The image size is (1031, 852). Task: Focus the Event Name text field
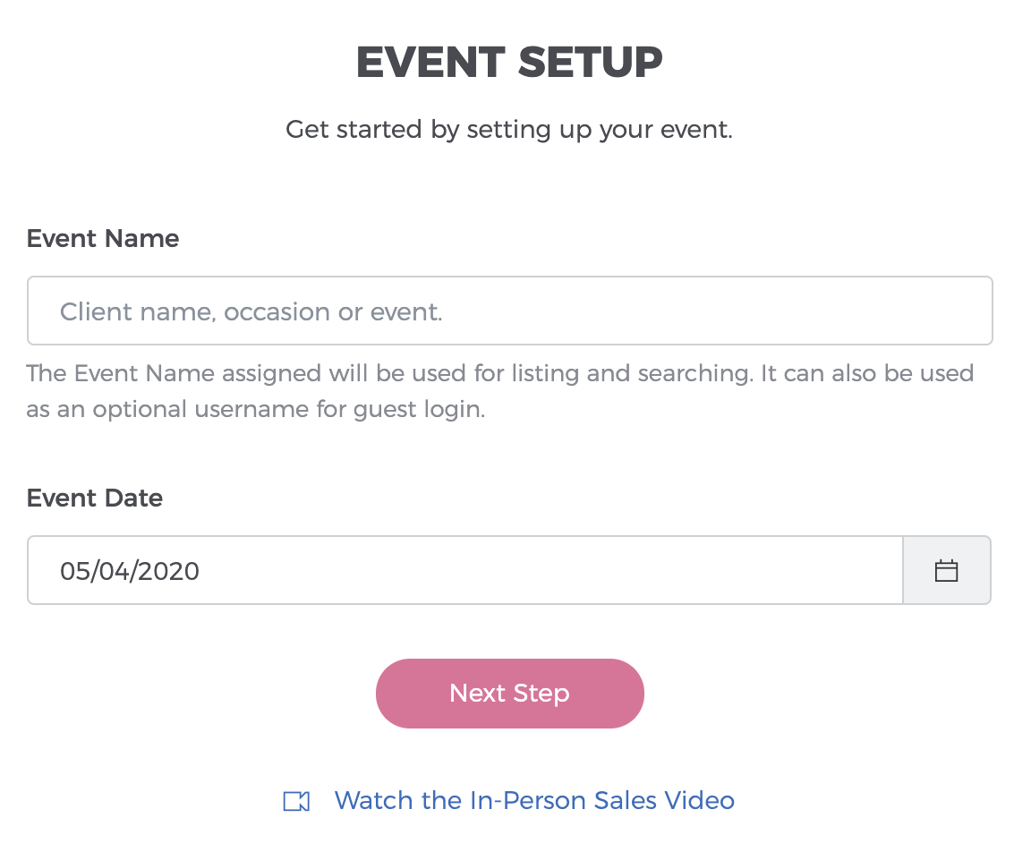coord(509,311)
